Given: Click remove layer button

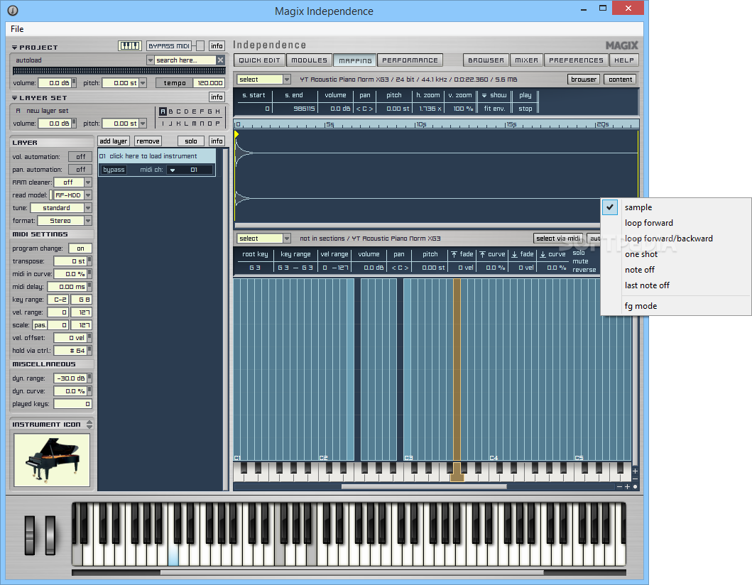Looking at the screenshot, I should point(148,141).
